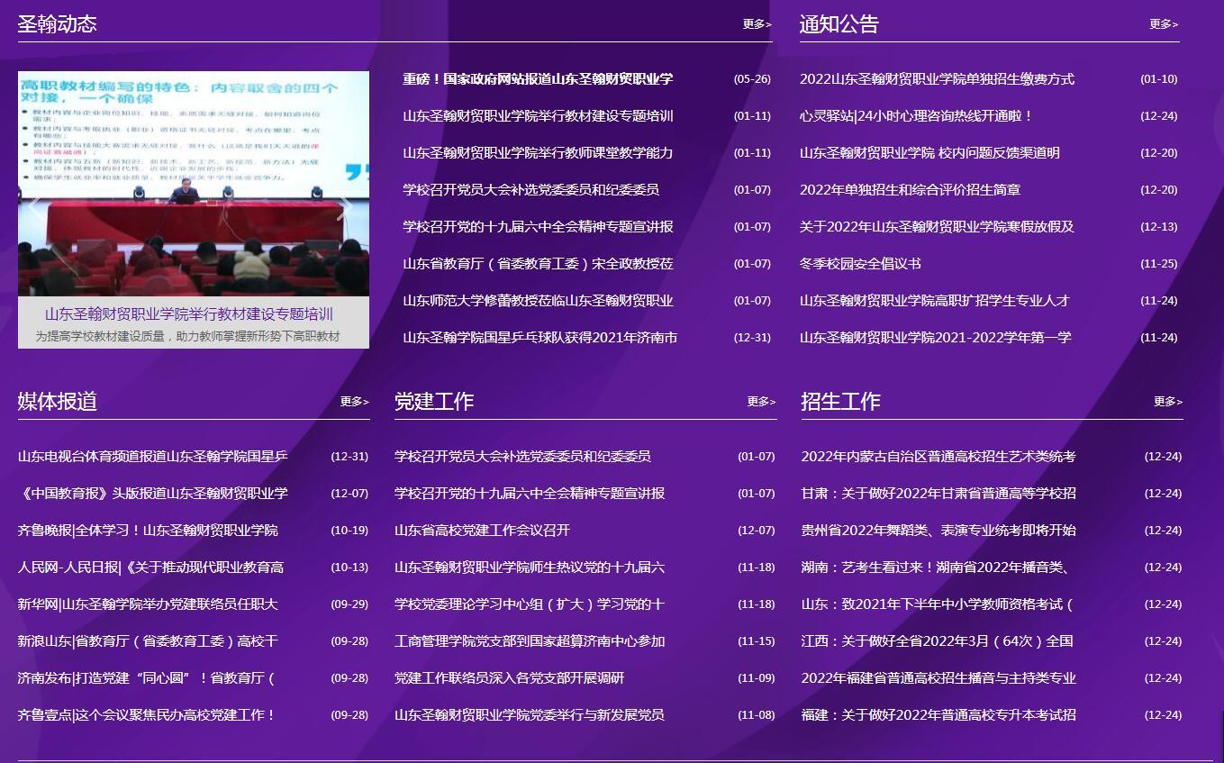
Task: Open 党建工作联络员深入各党支部开展调研 article
Action: [509, 678]
